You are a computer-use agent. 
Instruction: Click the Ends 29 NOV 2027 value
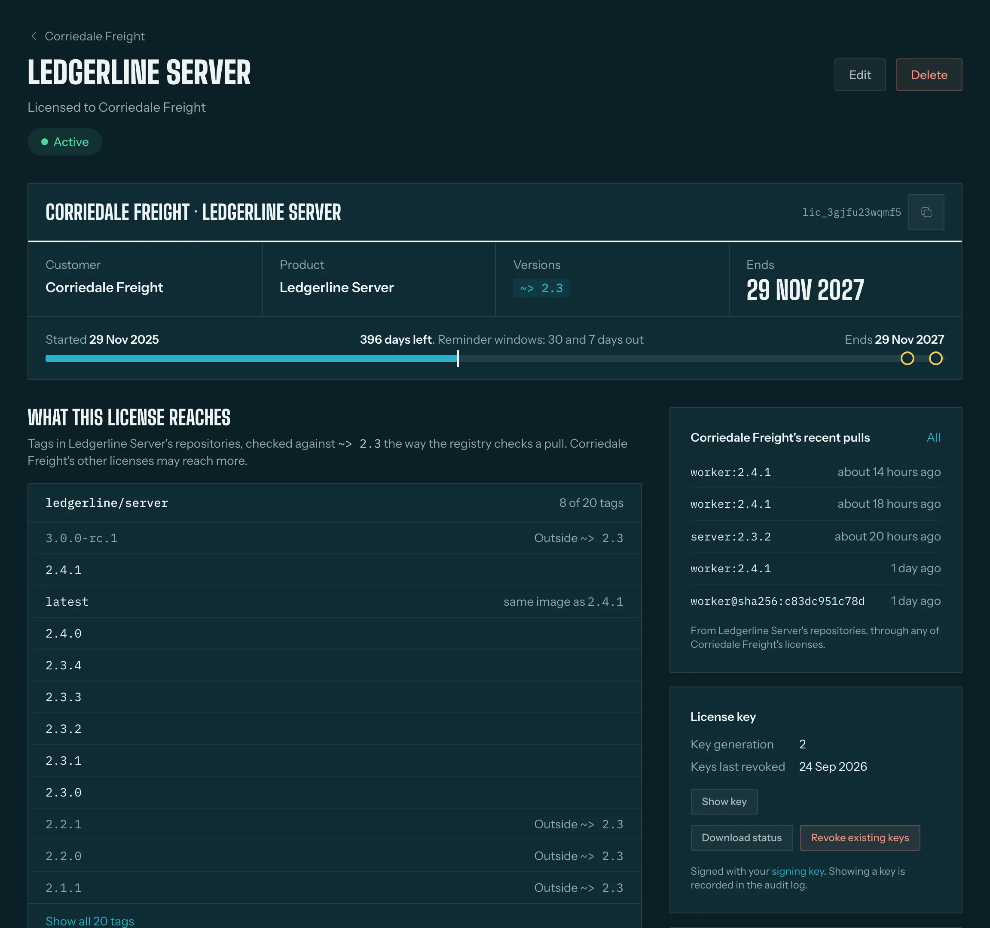(x=805, y=290)
